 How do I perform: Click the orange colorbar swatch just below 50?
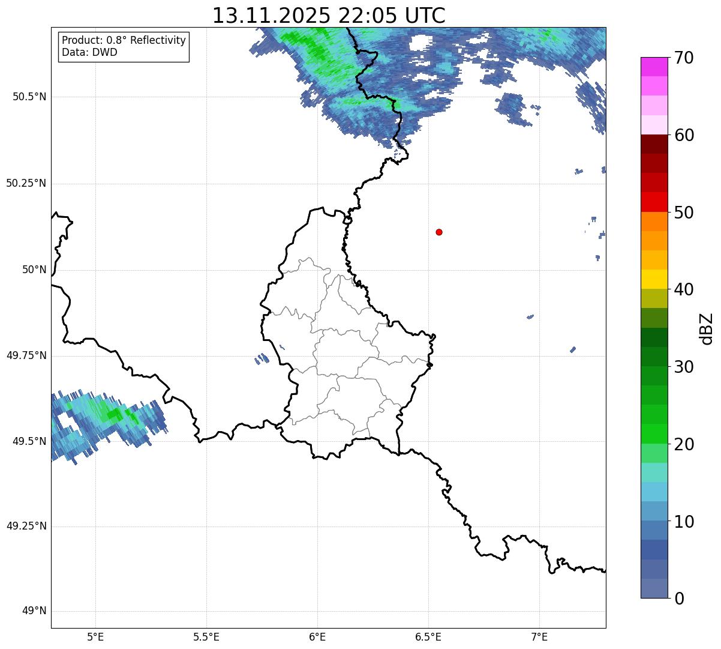click(x=654, y=222)
